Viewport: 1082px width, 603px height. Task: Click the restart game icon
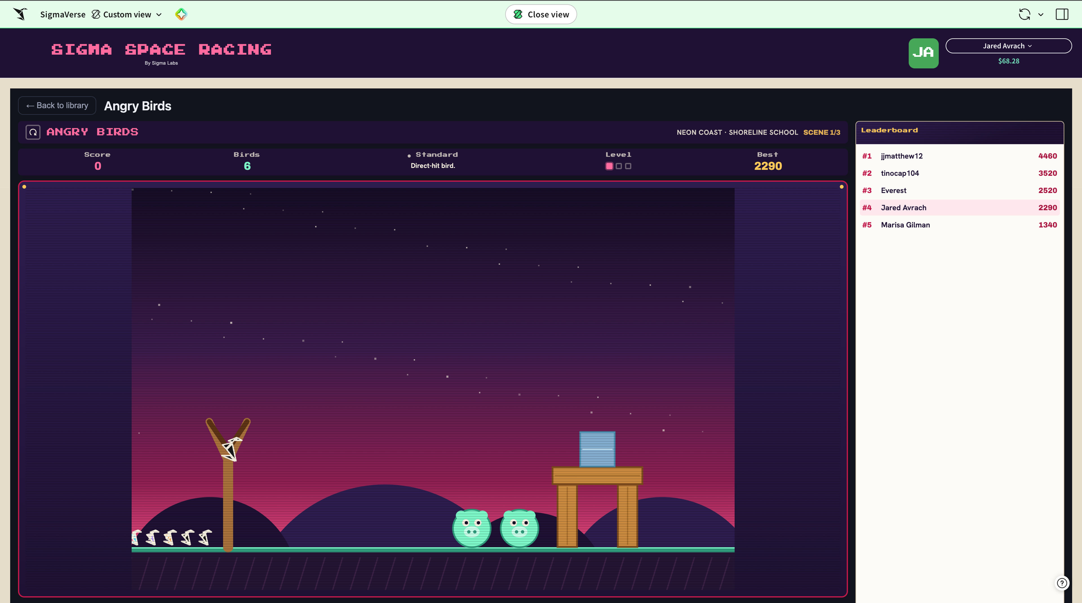[33, 132]
